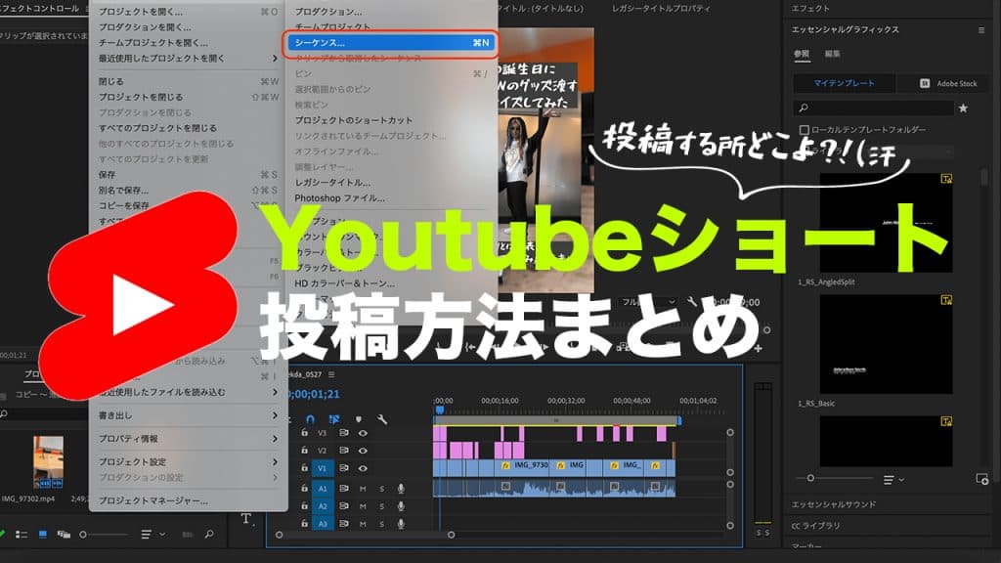Toggle sync lock on track V2
This screenshot has width=1001, height=563.
(x=344, y=450)
